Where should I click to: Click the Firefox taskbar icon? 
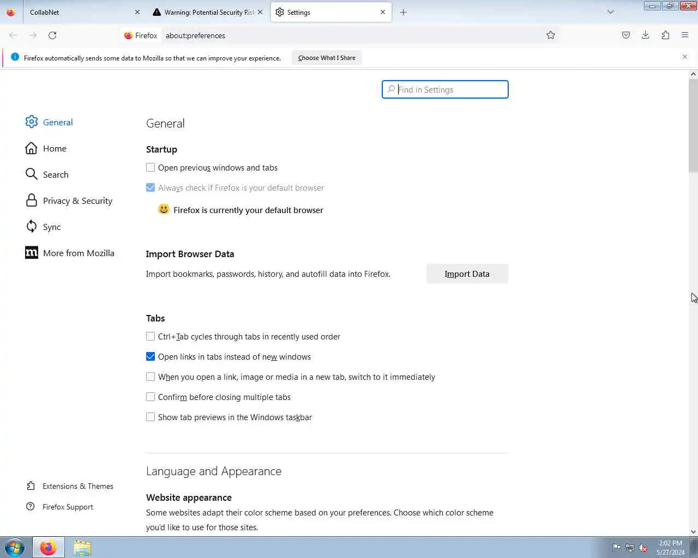pyautogui.click(x=48, y=547)
